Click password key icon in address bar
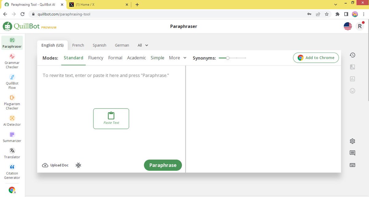This screenshot has height=197, width=369. pos(309,14)
